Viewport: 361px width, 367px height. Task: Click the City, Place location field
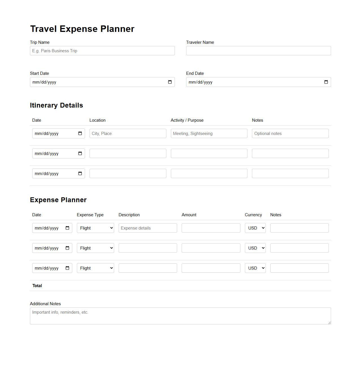tap(128, 133)
